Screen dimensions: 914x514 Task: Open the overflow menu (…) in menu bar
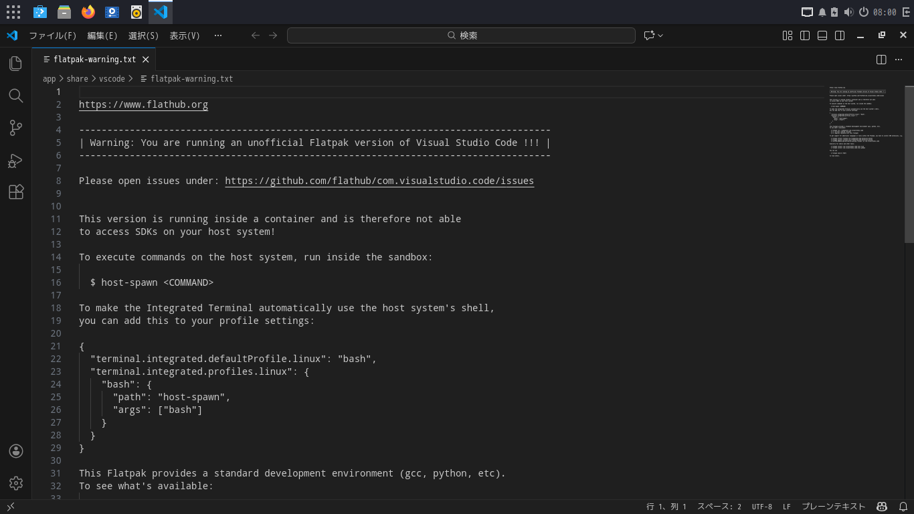coord(217,35)
